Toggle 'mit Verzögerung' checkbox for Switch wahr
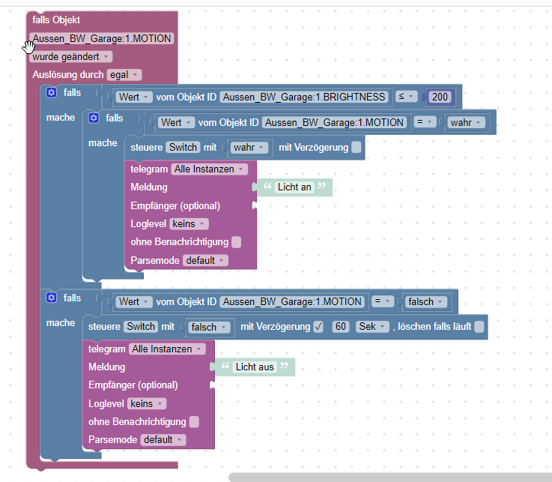Viewport: 552px width, 482px height. (x=357, y=147)
